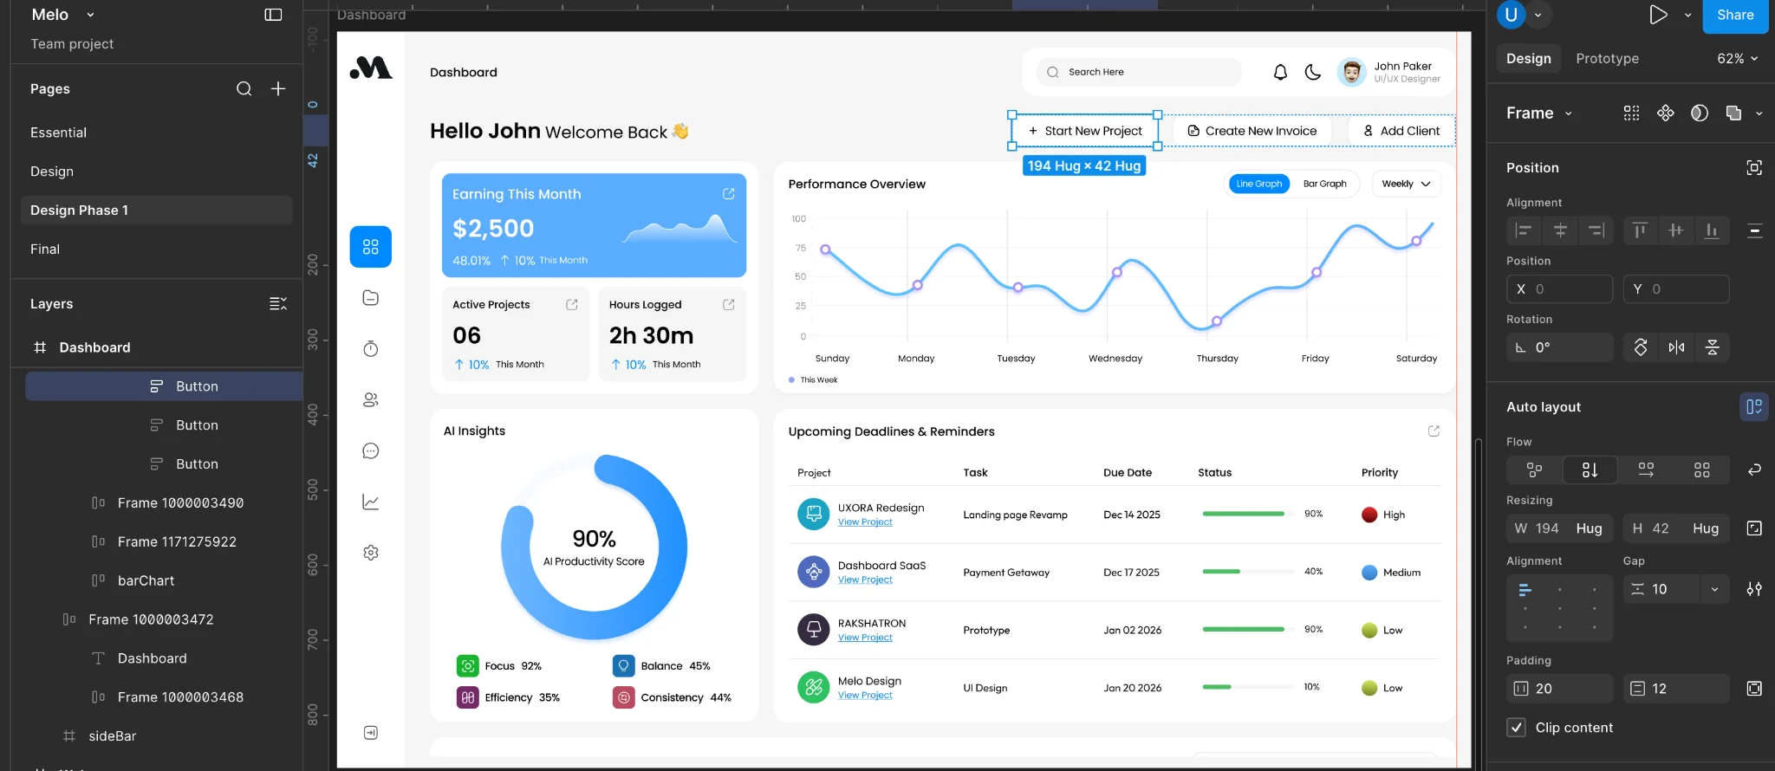1775x771 pixels.
Task: Toggle the sidebar panel icon next to Melo
Action: (273, 15)
